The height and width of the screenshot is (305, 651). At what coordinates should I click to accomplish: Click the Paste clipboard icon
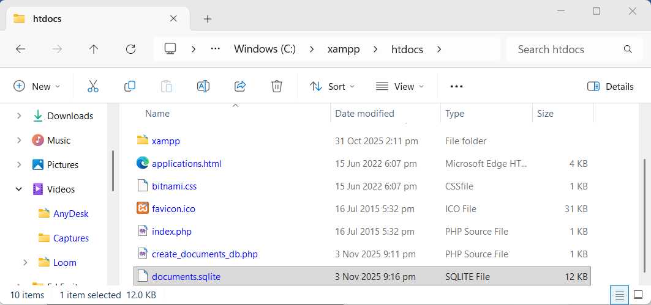[x=167, y=86]
